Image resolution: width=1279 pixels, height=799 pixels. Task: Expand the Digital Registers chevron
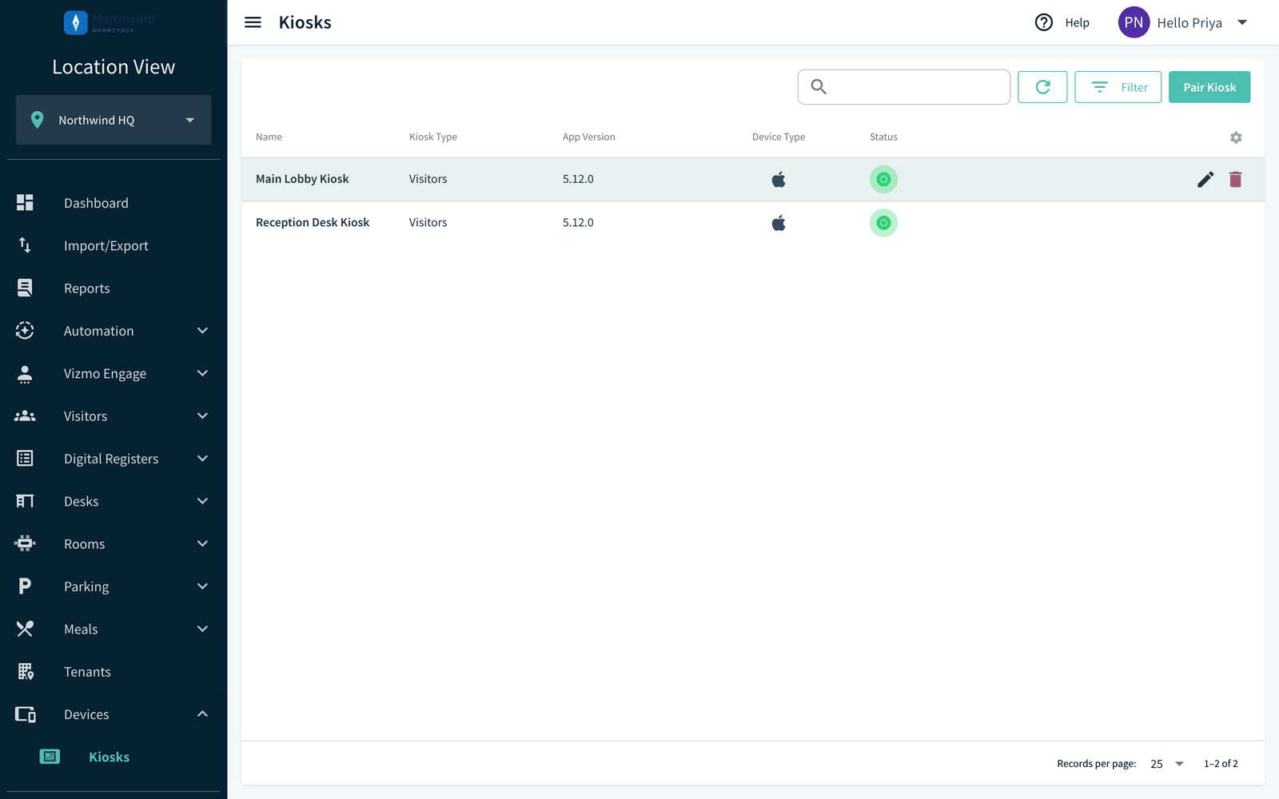202,459
